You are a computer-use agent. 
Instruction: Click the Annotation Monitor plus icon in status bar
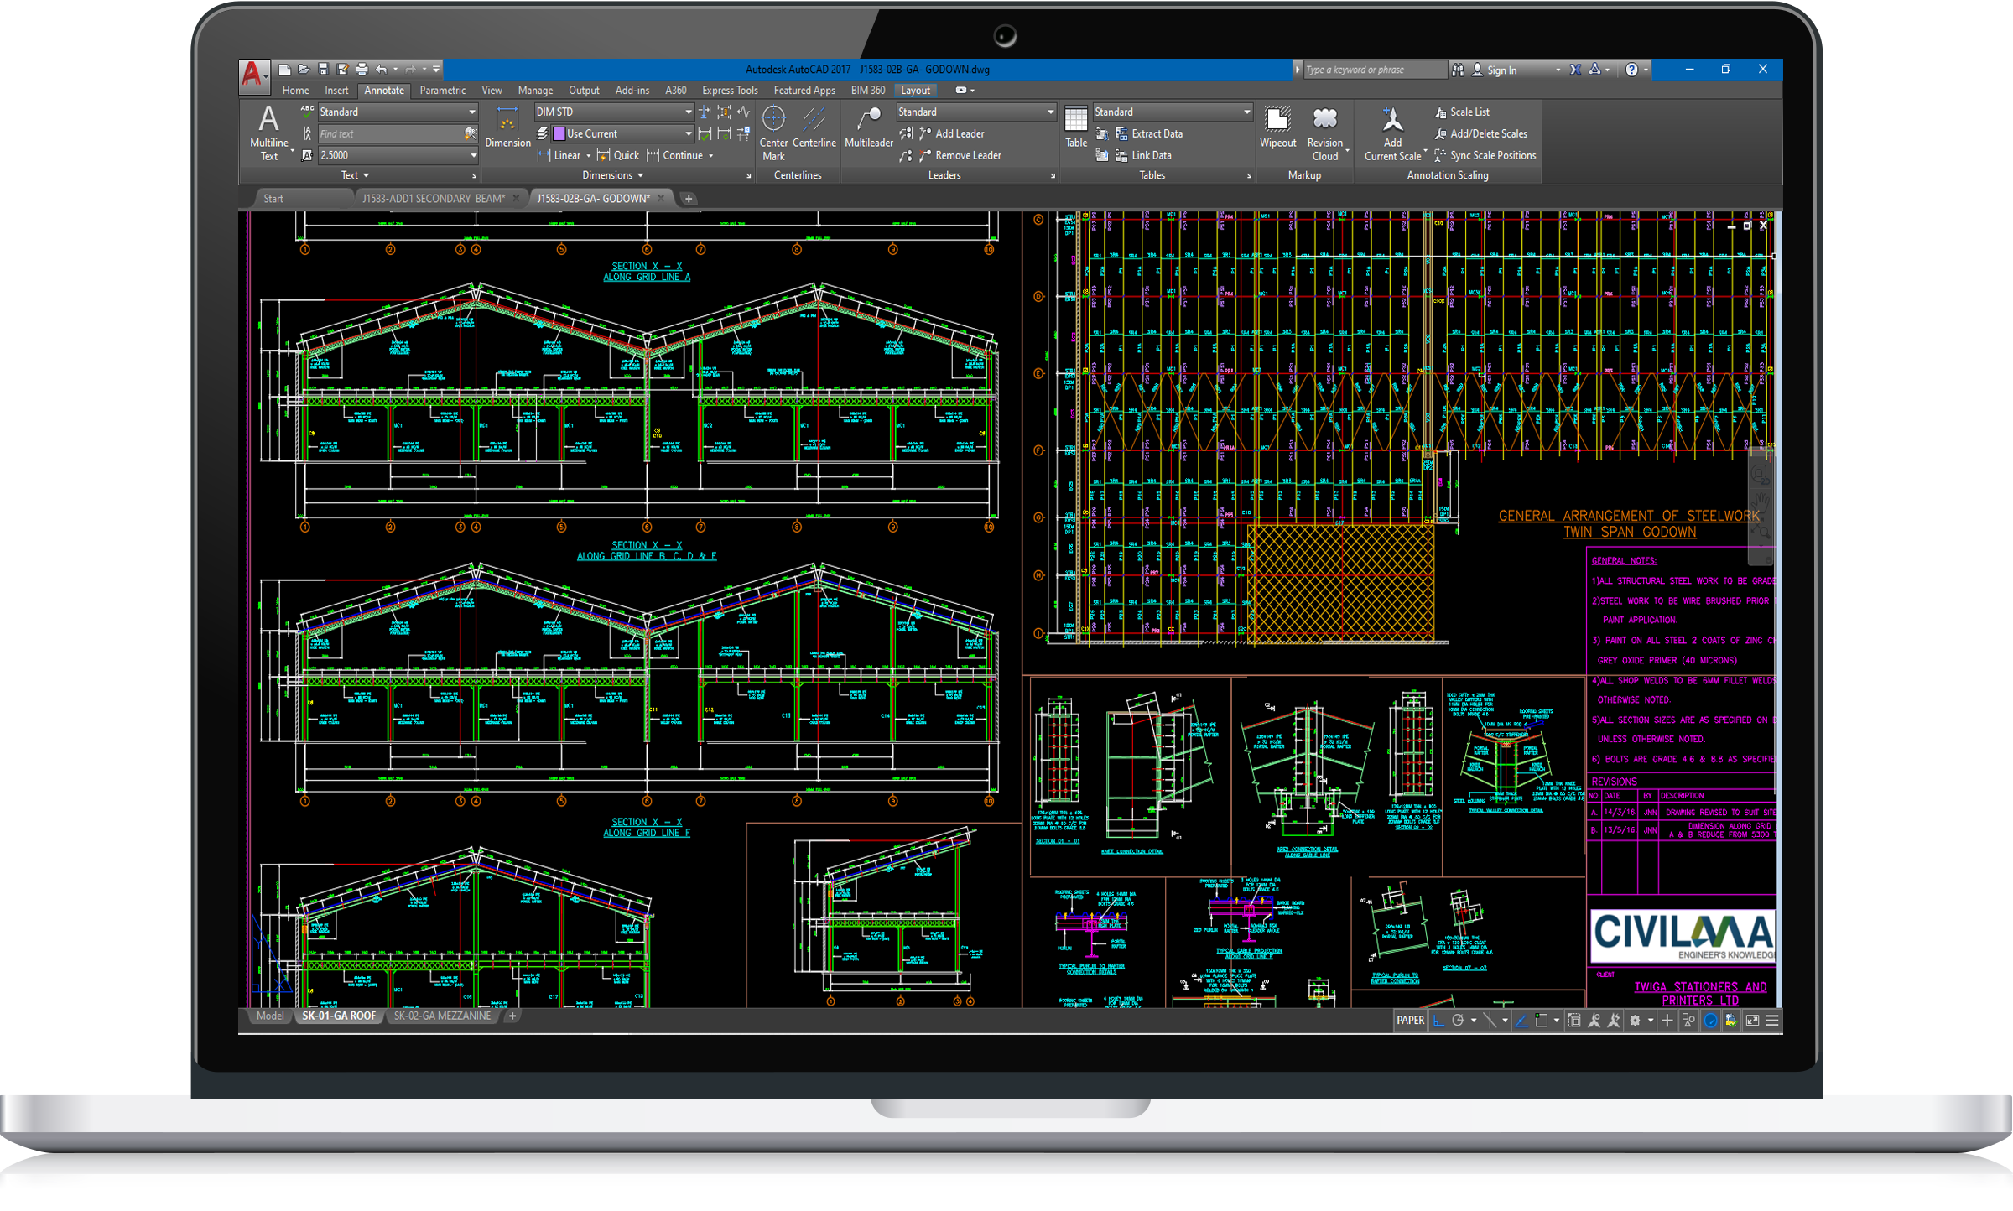click(x=1667, y=1021)
